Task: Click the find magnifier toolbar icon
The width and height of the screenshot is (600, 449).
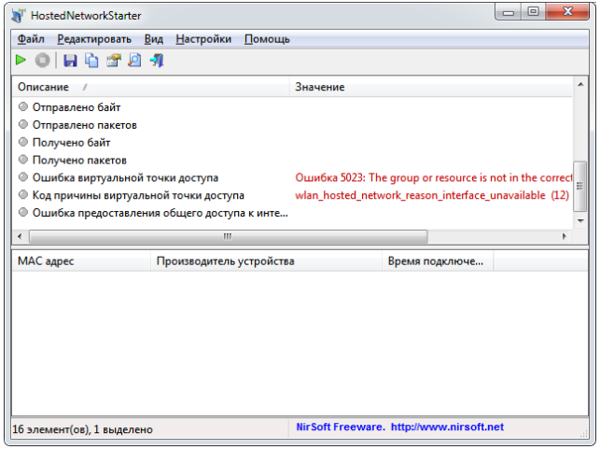Action: (134, 61)
